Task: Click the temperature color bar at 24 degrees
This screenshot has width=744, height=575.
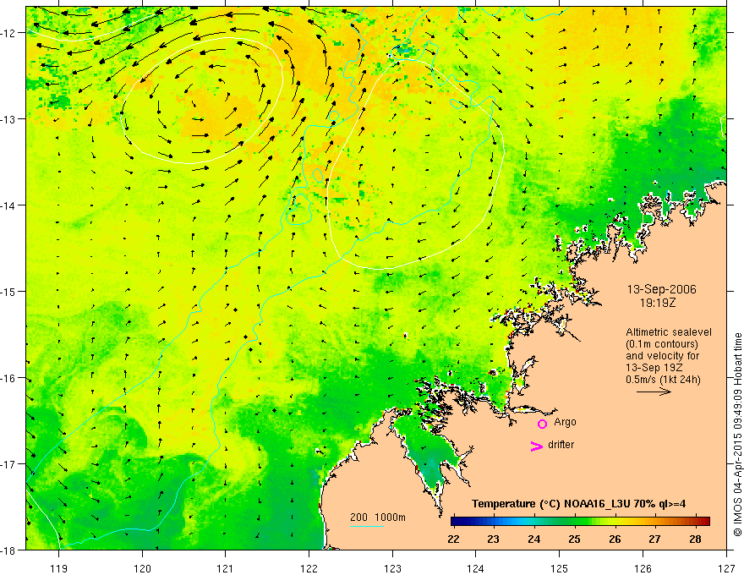Action: (x=534, y=522)
